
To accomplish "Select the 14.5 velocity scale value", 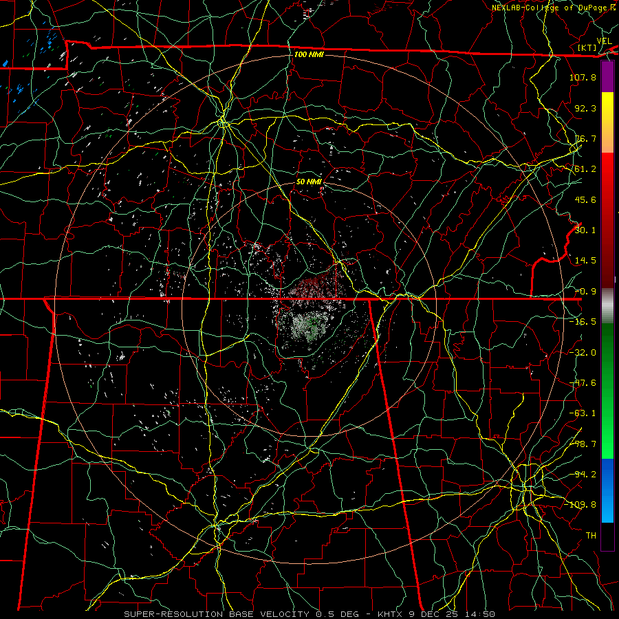I will [x=585, y=260].
